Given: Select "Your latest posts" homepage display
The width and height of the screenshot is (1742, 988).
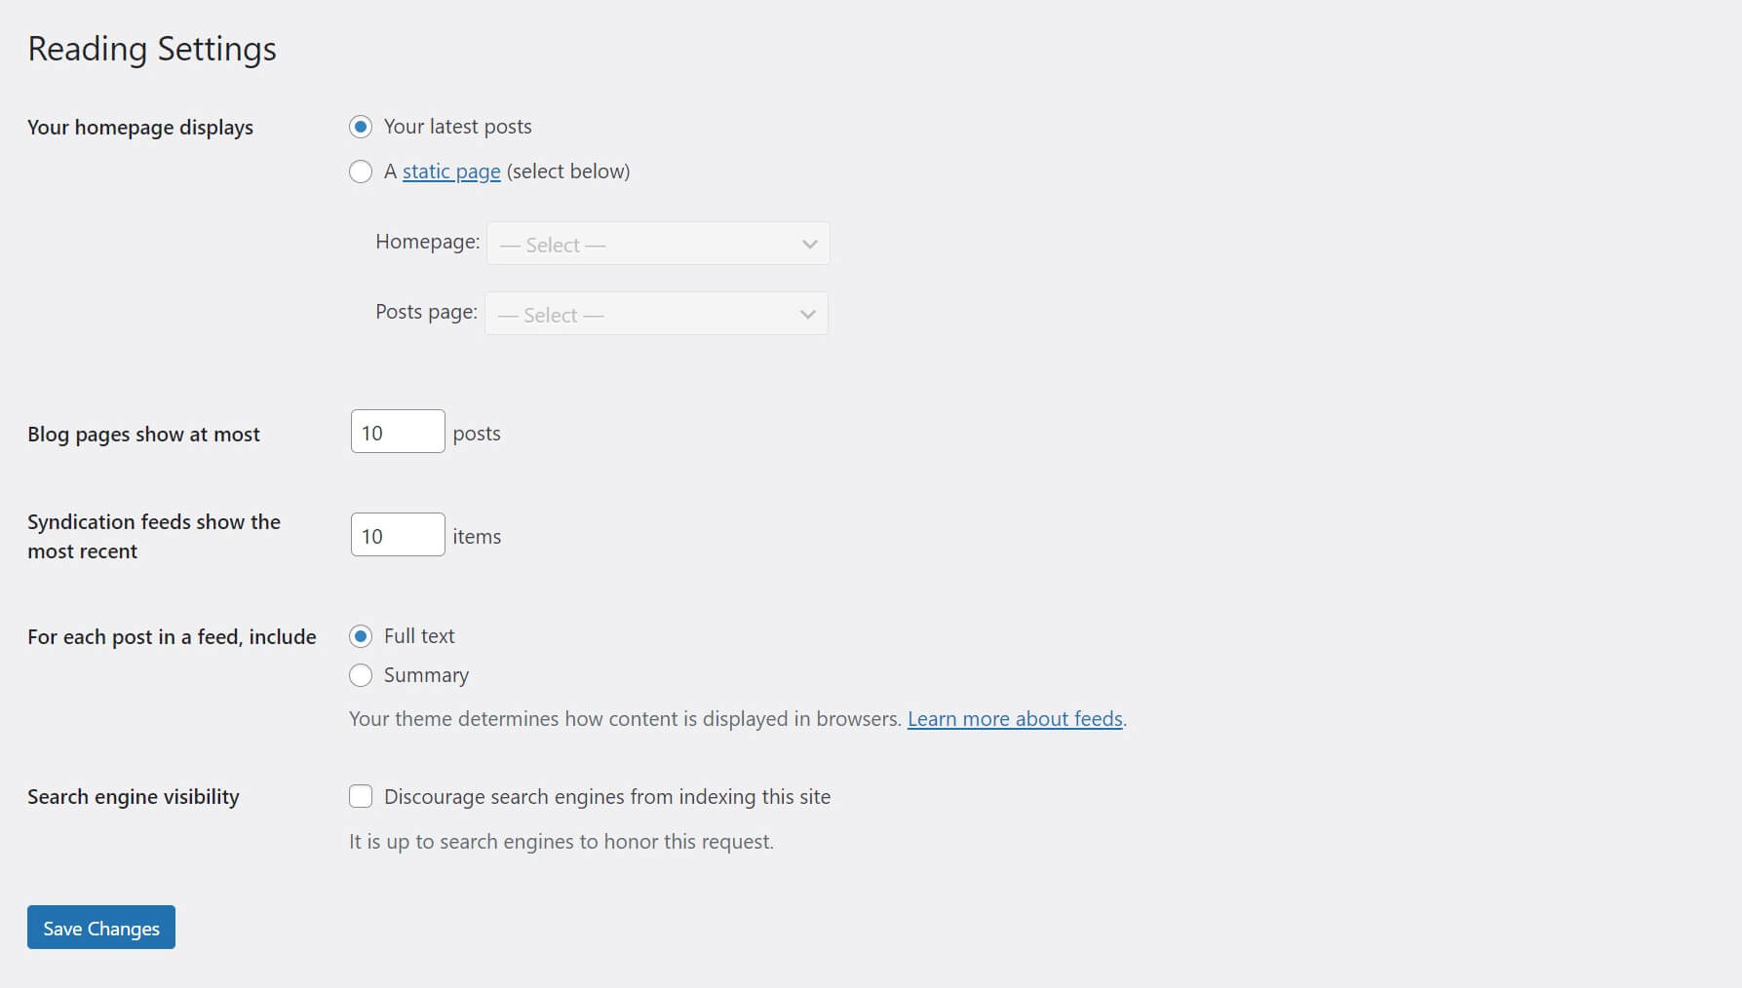Looking at the screenshot, I should tap(361, 127).
